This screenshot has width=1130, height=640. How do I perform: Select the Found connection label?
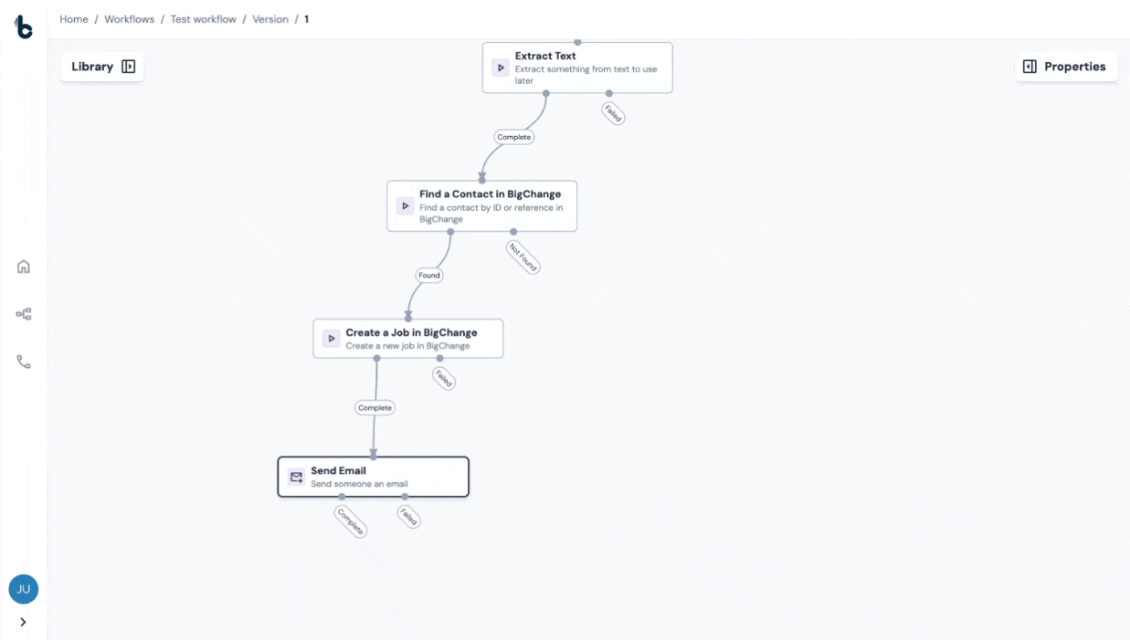click(x=428, y=275)
